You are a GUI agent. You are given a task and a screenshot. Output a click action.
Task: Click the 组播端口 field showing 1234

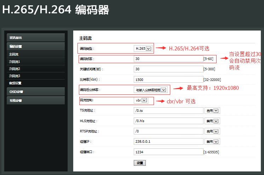point(168,152)
